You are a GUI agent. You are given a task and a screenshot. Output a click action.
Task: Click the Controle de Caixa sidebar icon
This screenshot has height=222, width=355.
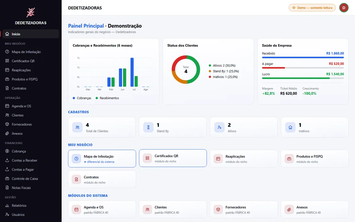(7, 179)
